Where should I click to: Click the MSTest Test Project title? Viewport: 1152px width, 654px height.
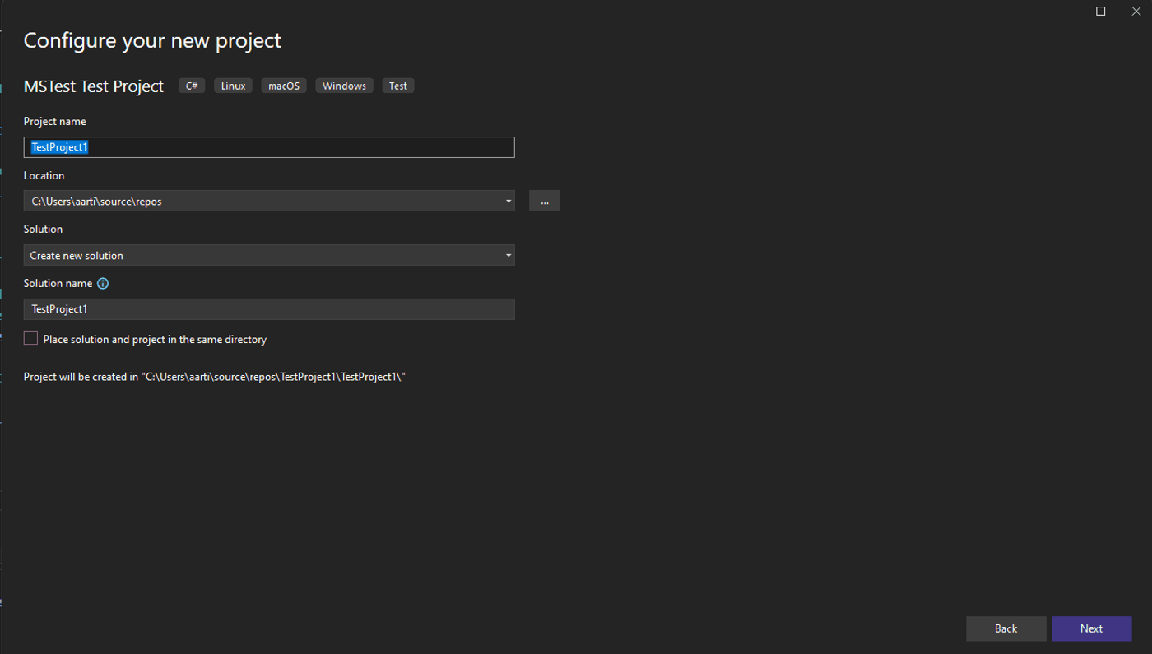click(94, 86)
